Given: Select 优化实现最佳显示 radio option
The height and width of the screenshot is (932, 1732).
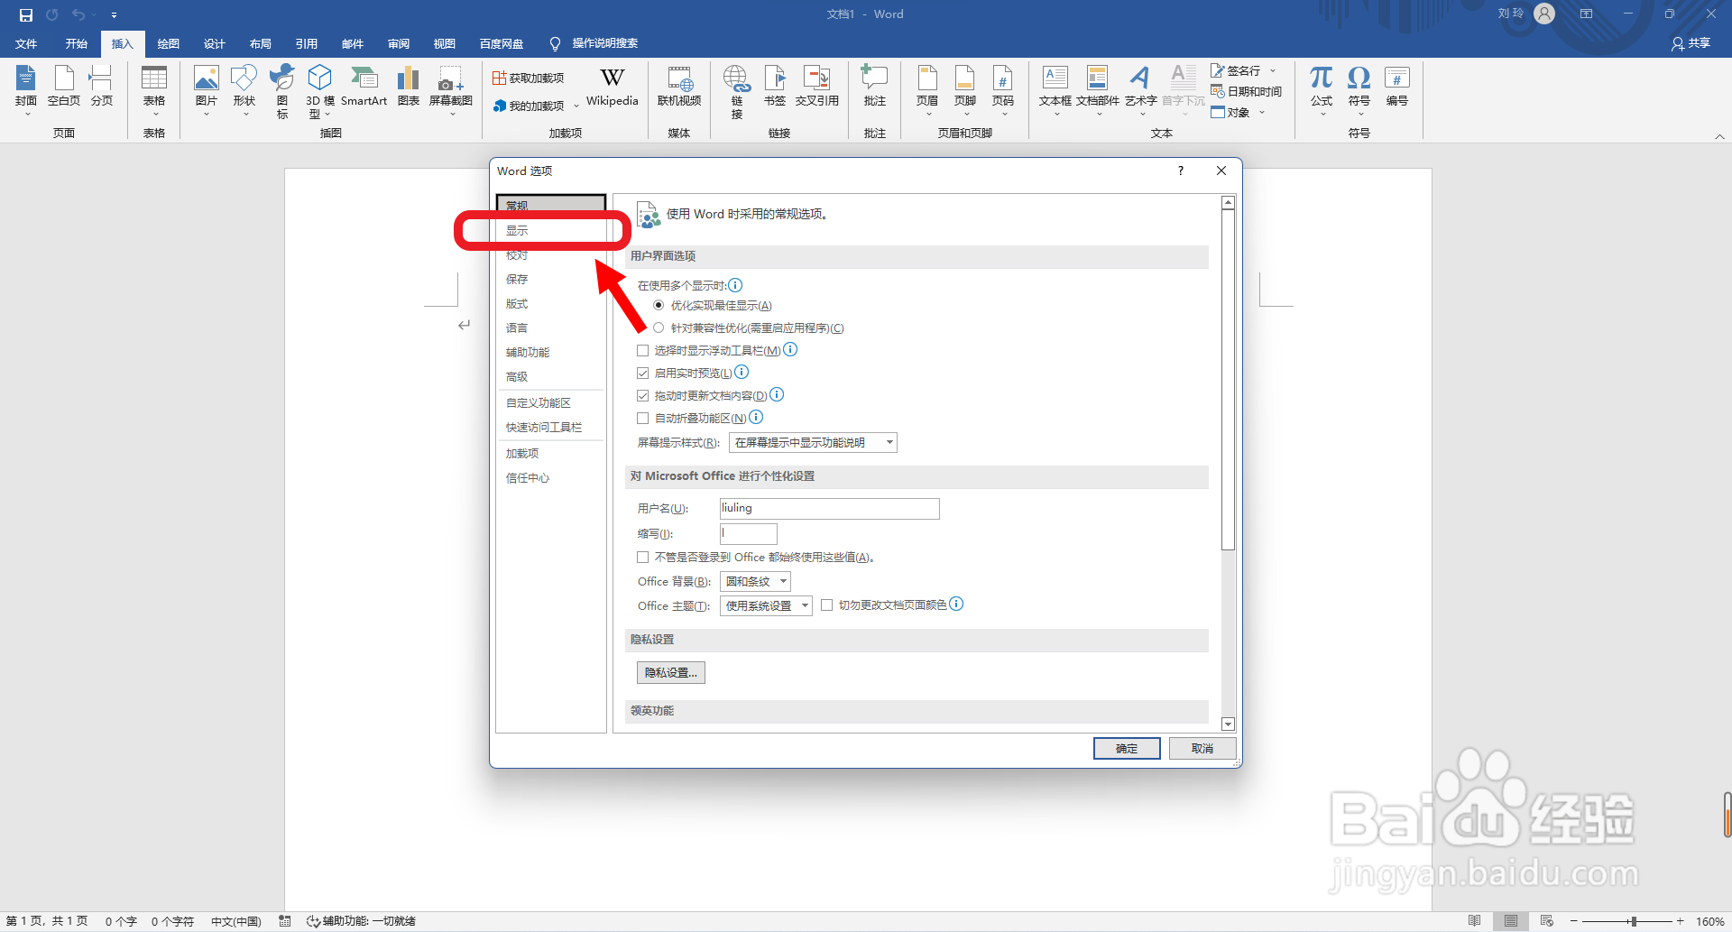Looking at the screenshot, I should tap(659, 306).
